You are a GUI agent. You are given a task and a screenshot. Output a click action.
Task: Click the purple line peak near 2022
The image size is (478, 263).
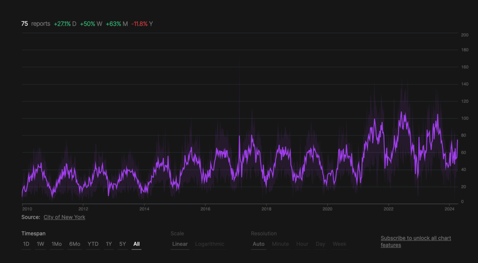click(402, 112)
